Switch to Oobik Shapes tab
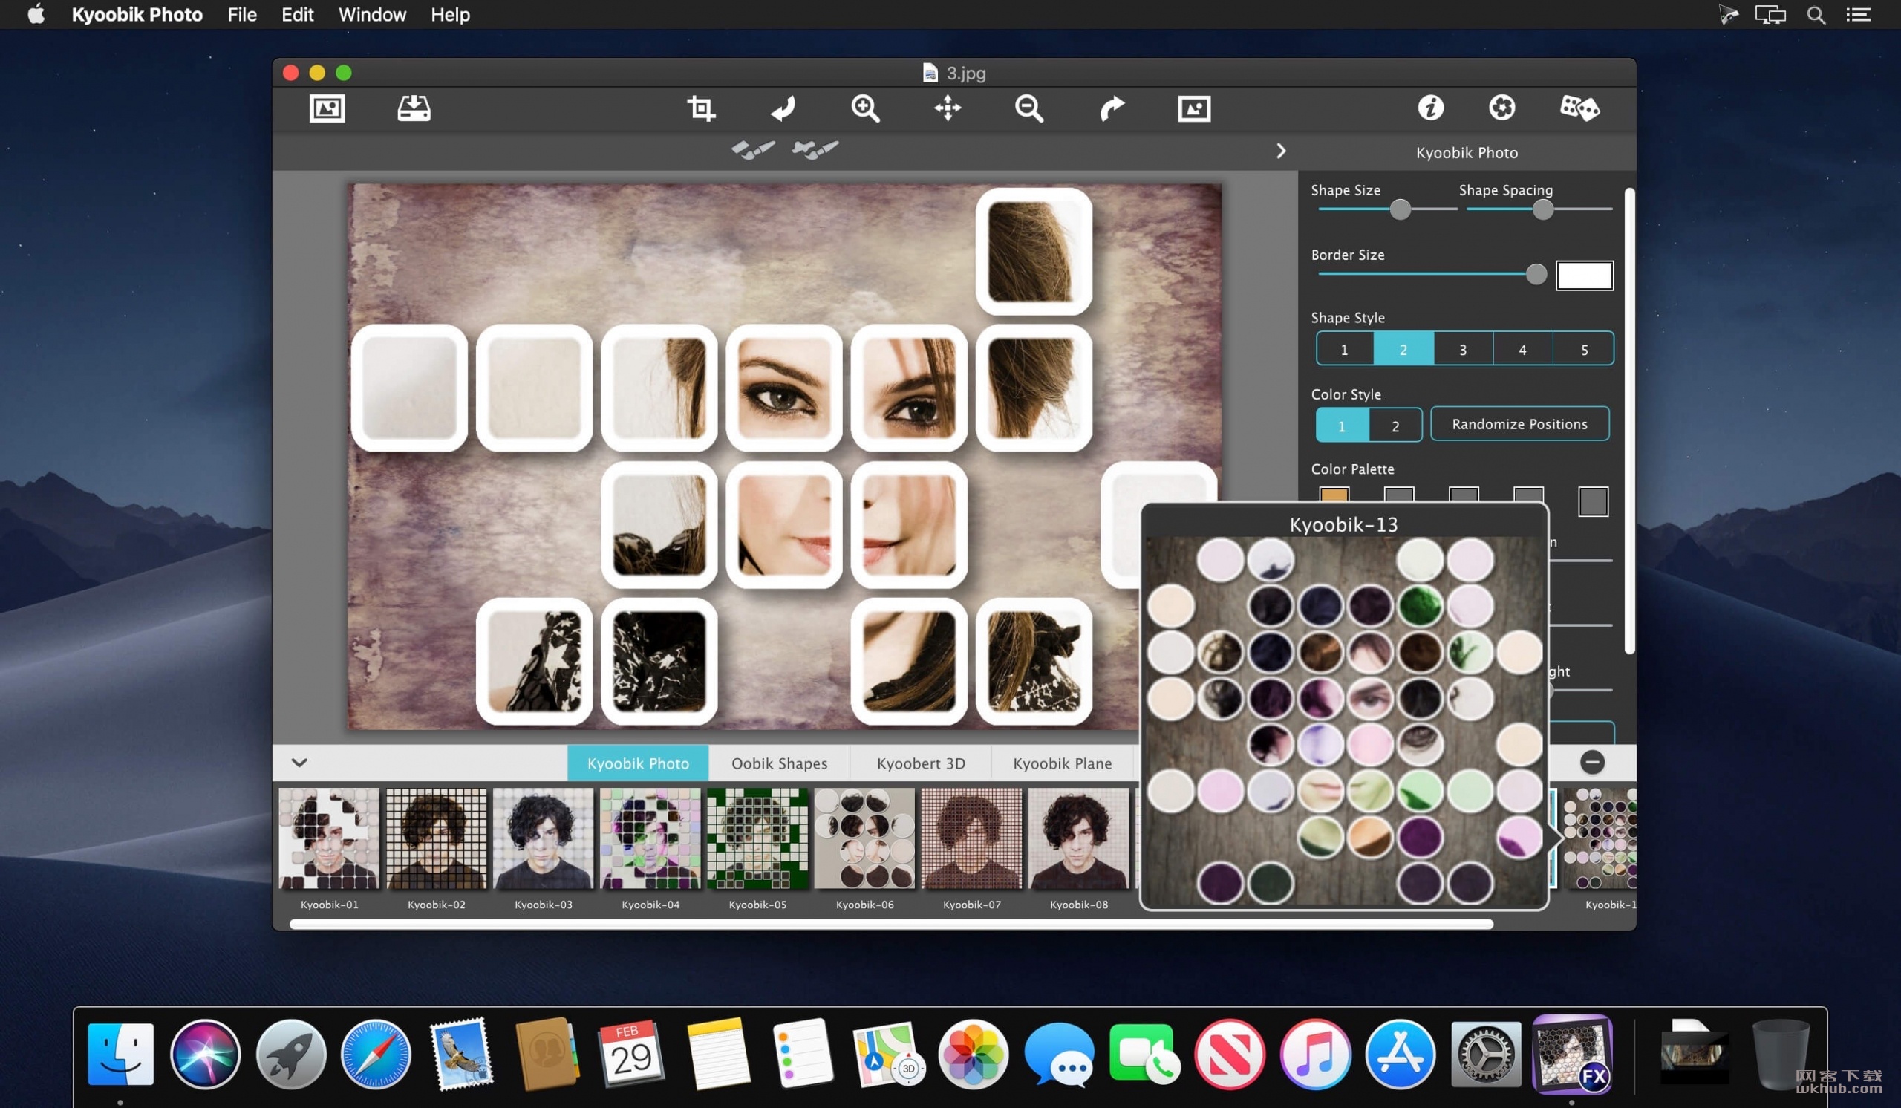 tap(779, 763)
